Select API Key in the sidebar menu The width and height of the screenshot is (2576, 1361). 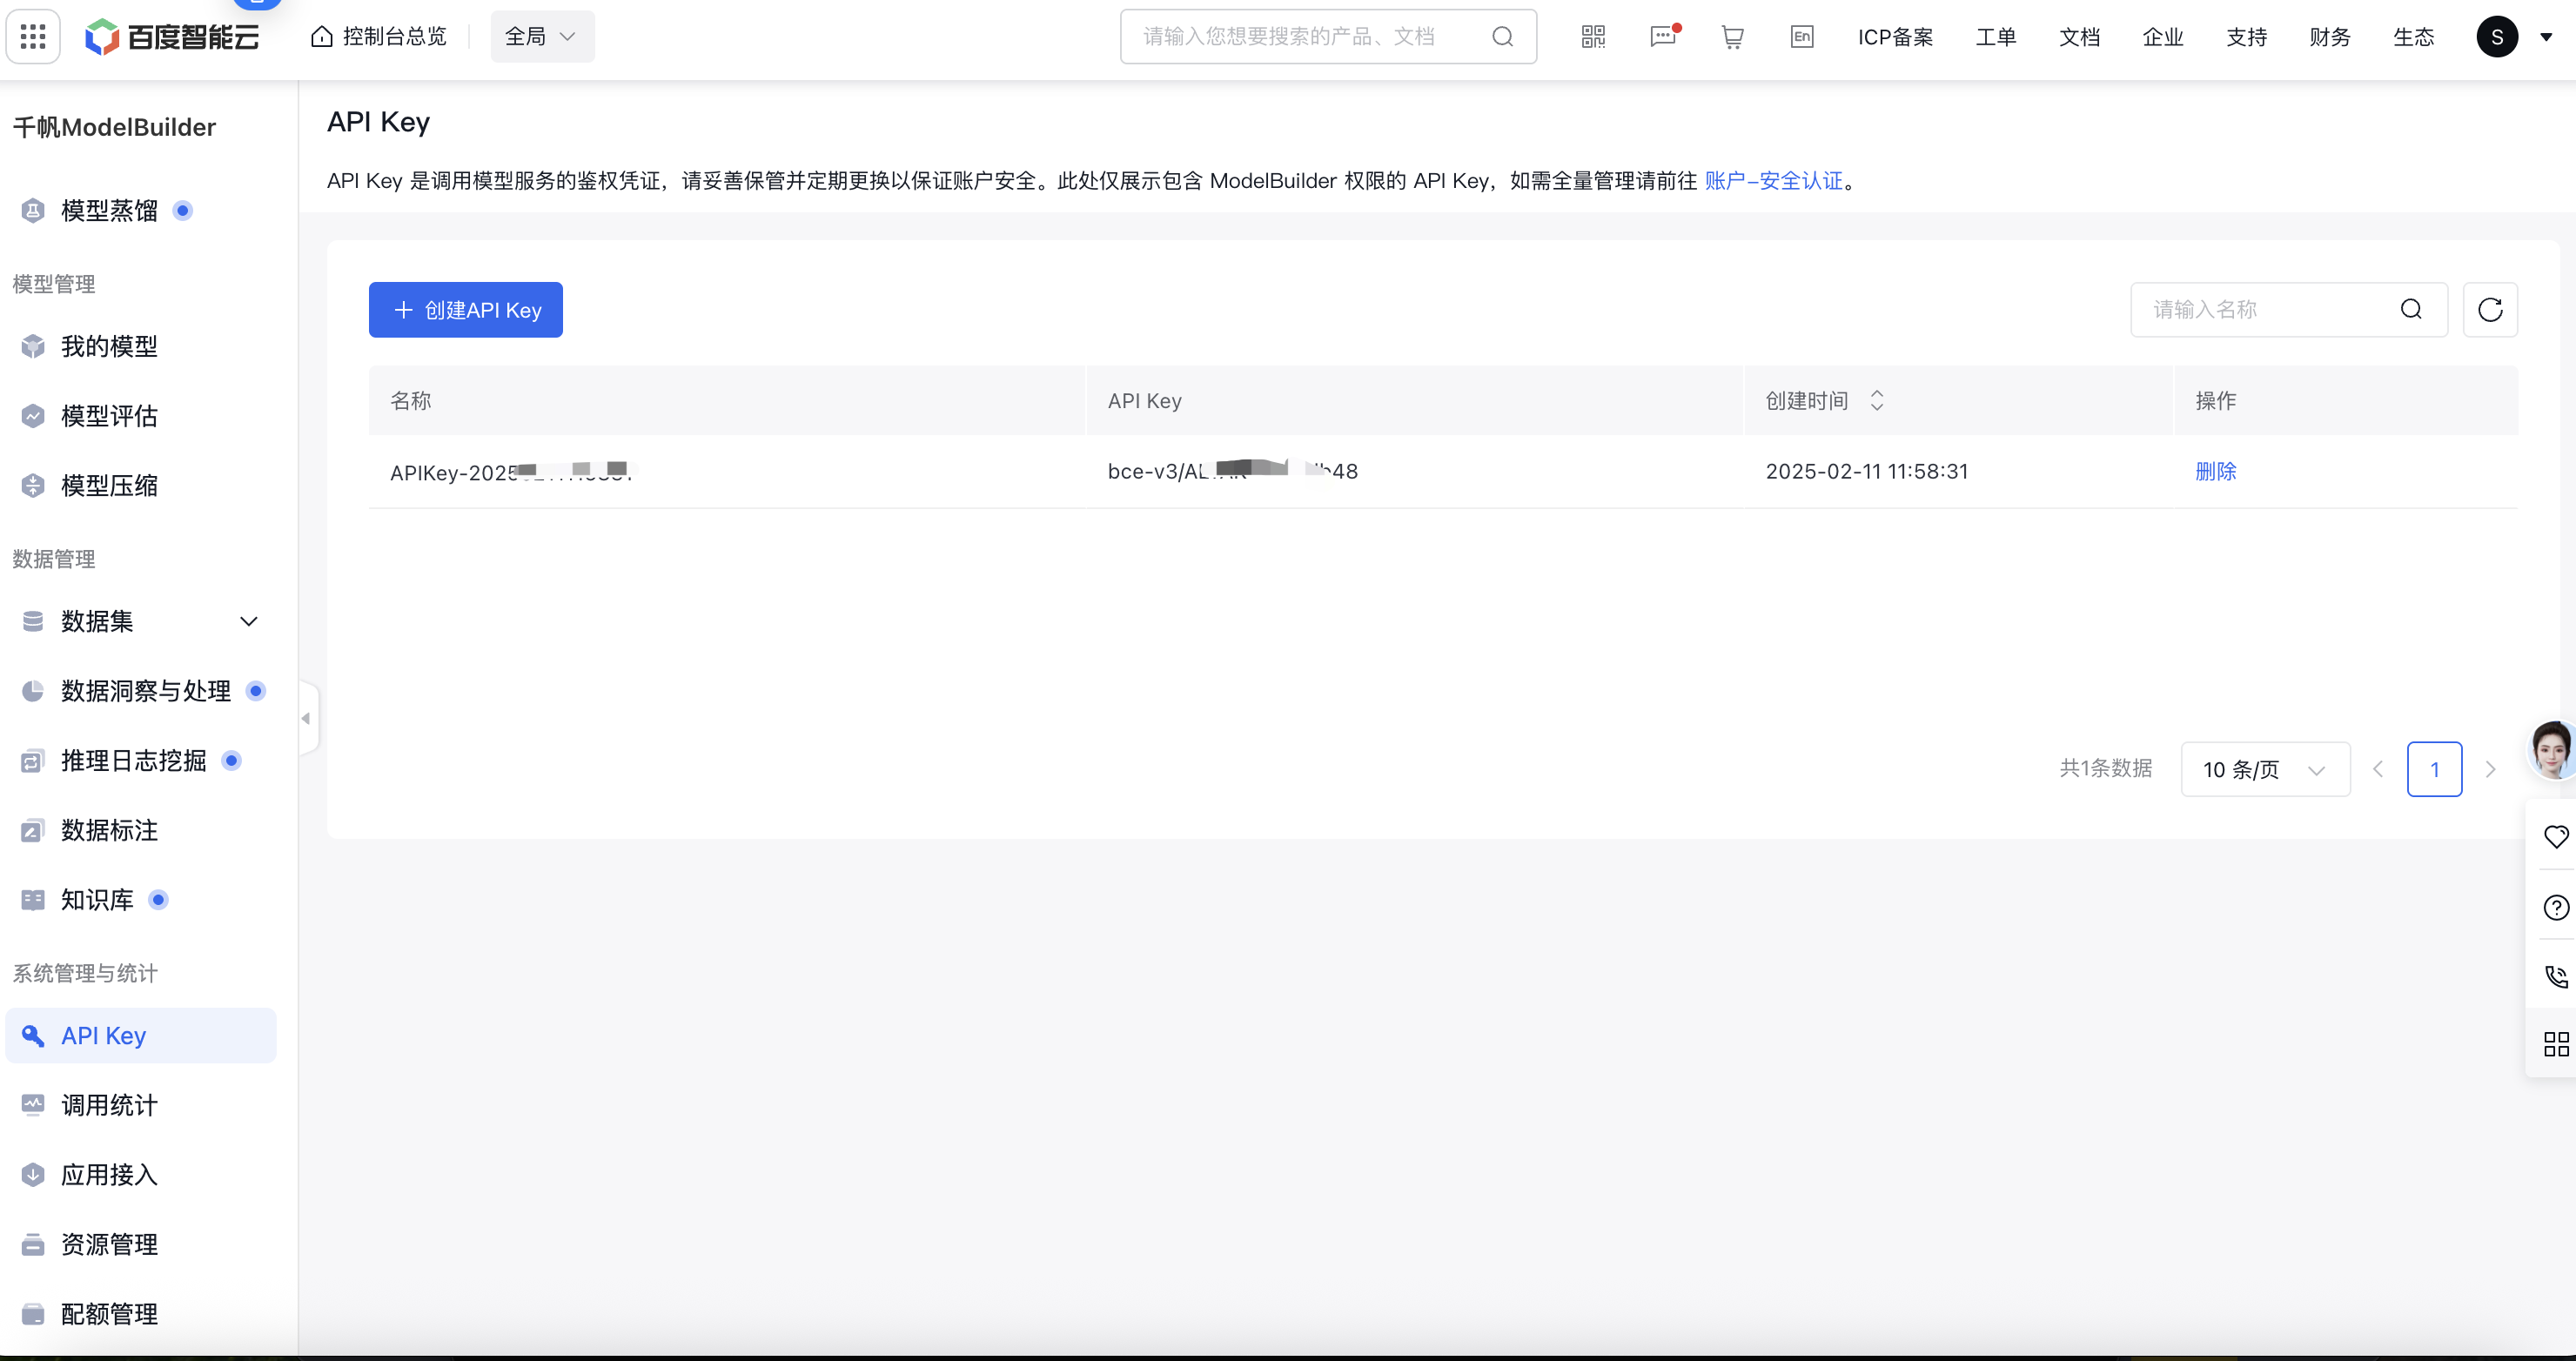tap(101, 1035)
